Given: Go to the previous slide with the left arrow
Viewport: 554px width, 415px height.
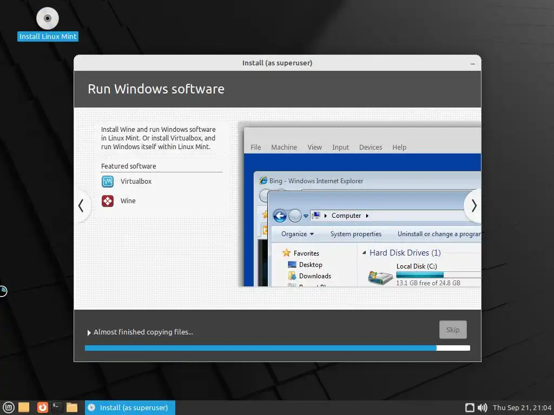Looking at the screenshot, I should [x=81, y=206].
